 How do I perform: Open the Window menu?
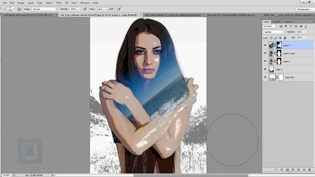(85, 3)
